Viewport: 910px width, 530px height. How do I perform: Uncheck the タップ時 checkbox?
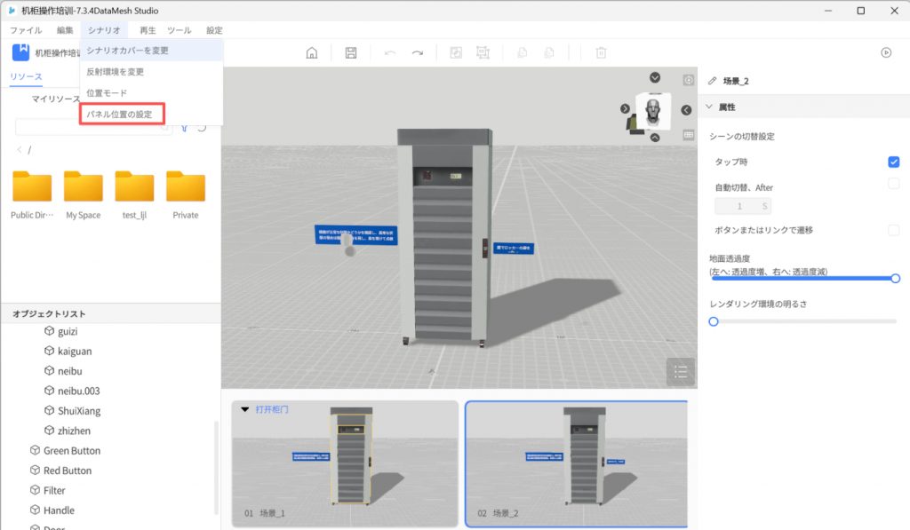893,162
